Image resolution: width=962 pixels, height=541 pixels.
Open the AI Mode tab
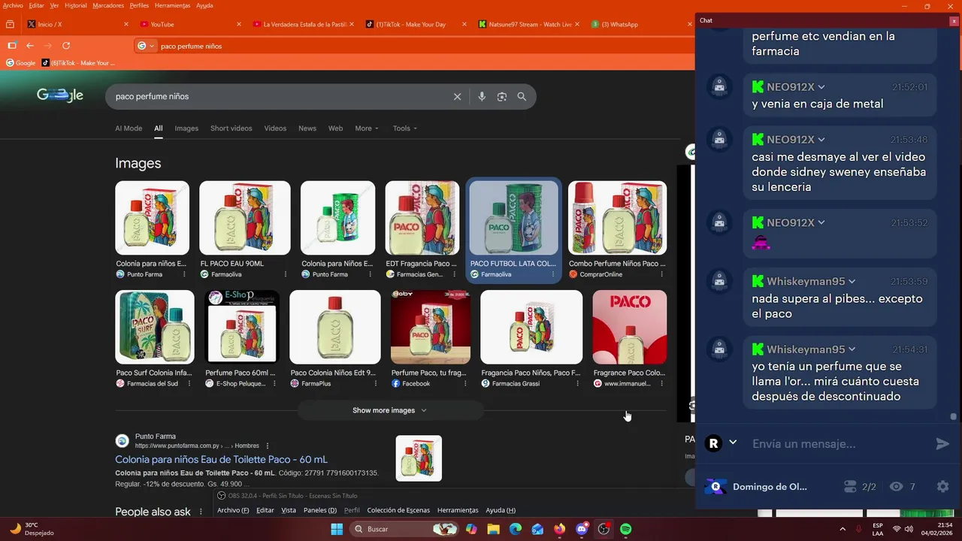(x=129, y=128)
